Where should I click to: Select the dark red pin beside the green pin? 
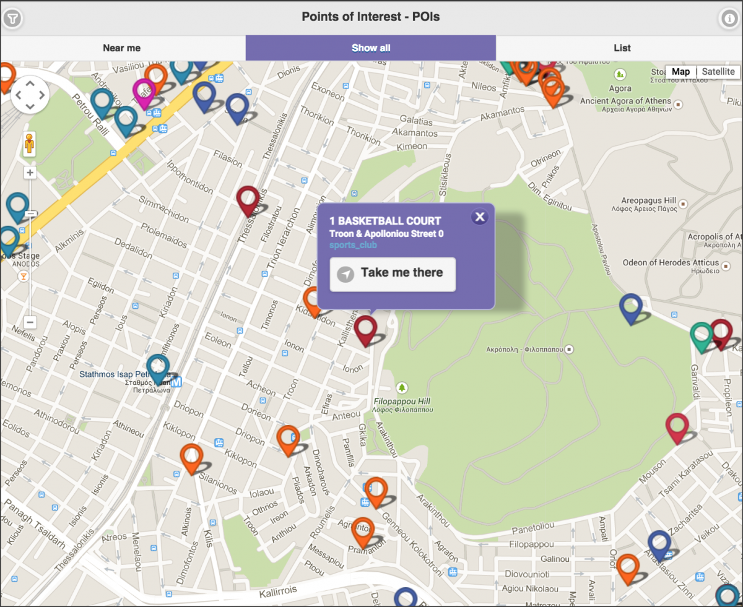pyautogui.click(x=721, y=334)
